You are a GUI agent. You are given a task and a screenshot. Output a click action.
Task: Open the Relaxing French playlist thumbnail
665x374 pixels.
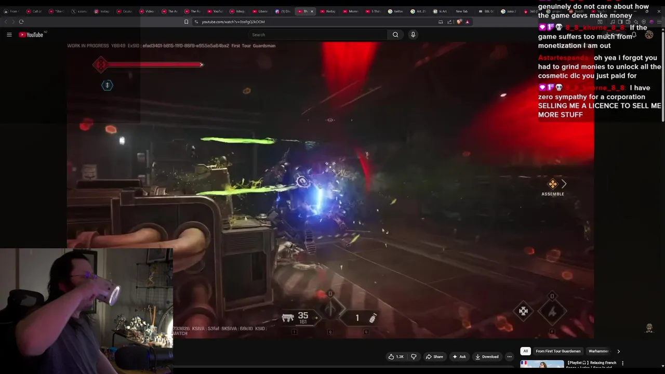click(x=542, y=364)
